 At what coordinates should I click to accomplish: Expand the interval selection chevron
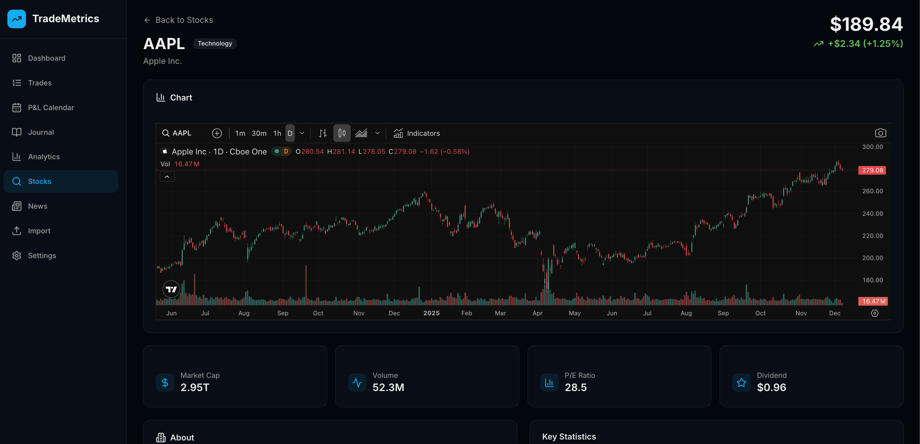302,133
